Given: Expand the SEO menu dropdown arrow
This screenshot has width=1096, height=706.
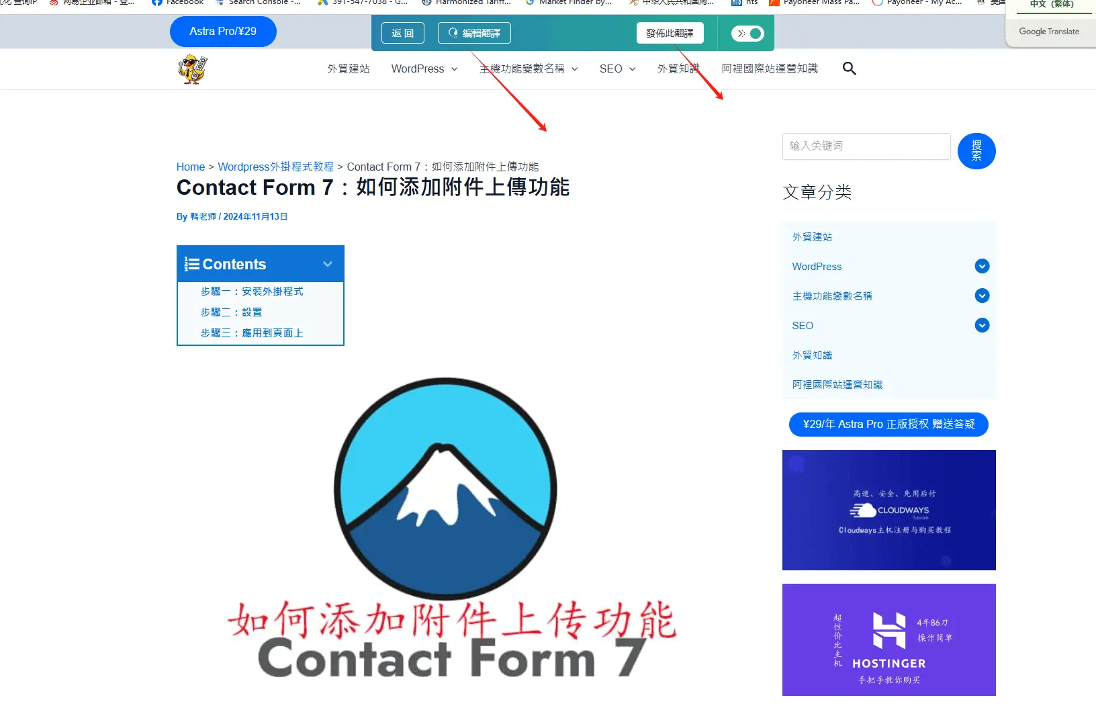Looking at the screenshot, I should pyautogui.click(x=632, y=69).
